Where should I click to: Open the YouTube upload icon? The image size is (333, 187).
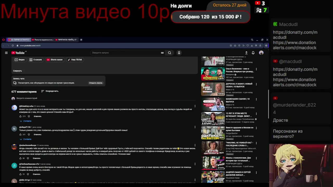click(246, 53)
